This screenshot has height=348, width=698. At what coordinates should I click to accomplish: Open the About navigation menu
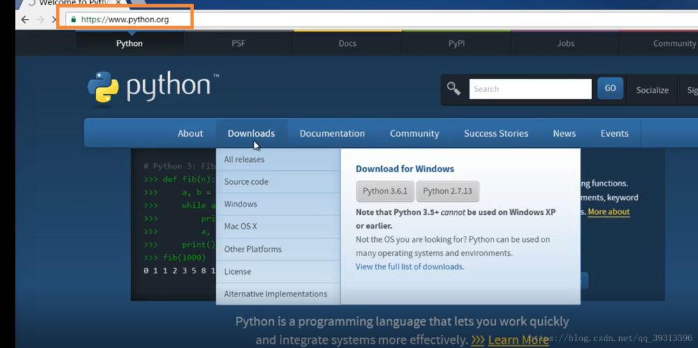(190, 133)
